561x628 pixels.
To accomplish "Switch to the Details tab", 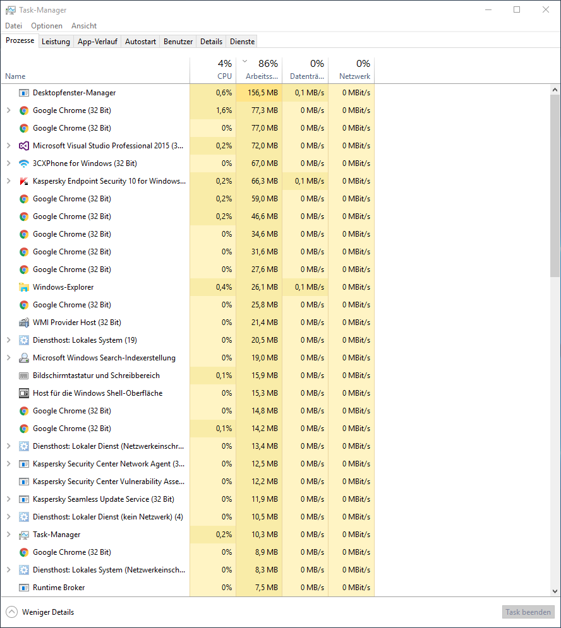I will 212,42.
